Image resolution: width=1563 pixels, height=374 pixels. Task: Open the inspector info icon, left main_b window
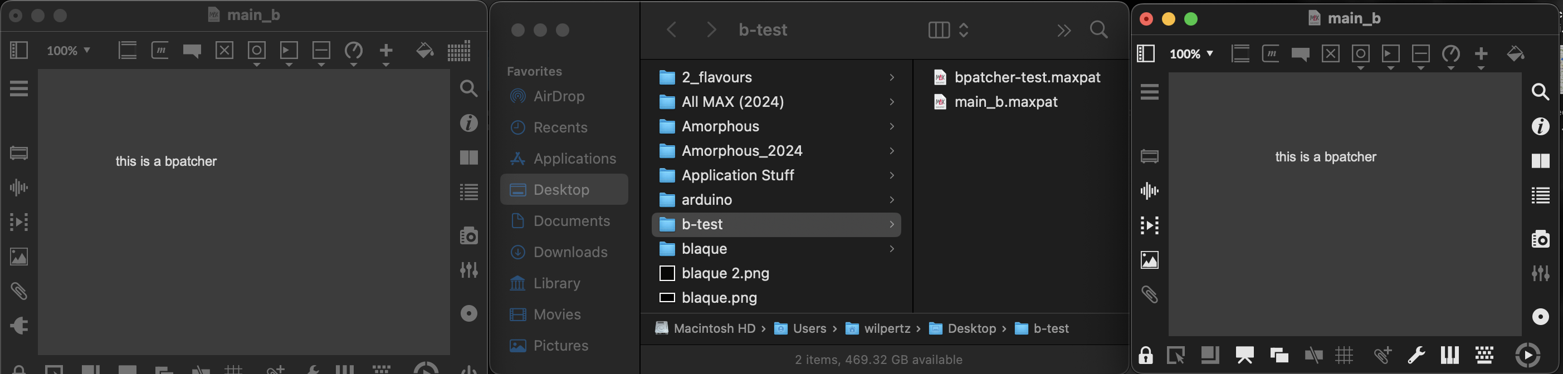tap(469, 123)
